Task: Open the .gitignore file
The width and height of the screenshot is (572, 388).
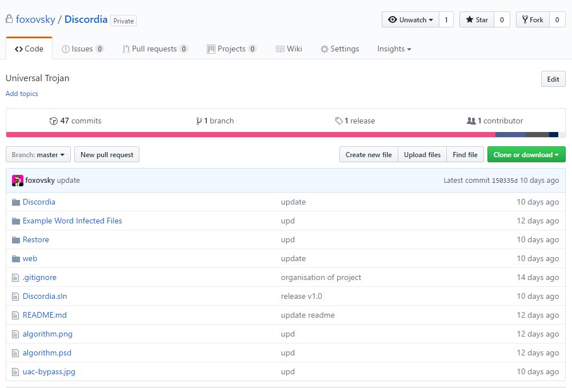Action: click(x=39, y=278)
